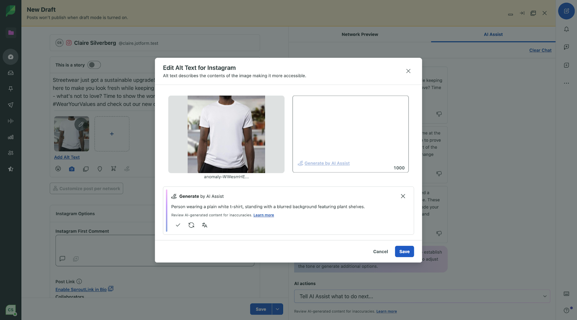Open the notifications bell icon

[567, 29]
